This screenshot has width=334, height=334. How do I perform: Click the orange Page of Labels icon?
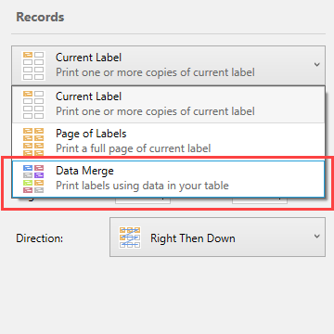(33, 141)
